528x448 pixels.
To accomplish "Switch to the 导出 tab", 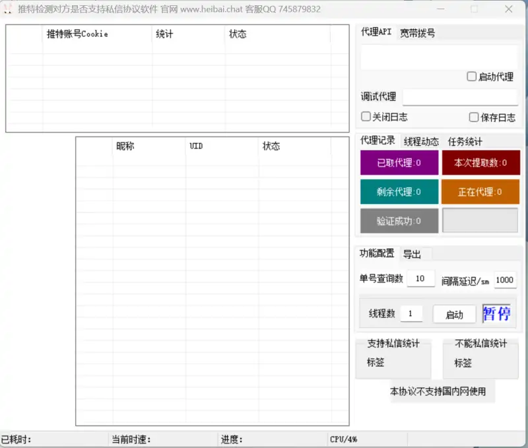I will pyautogui.click(x=412, y=254).
